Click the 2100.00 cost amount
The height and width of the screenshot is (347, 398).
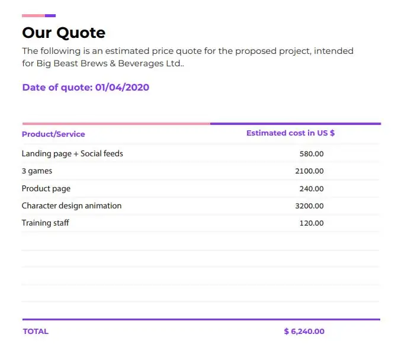(x=309, y=171)
